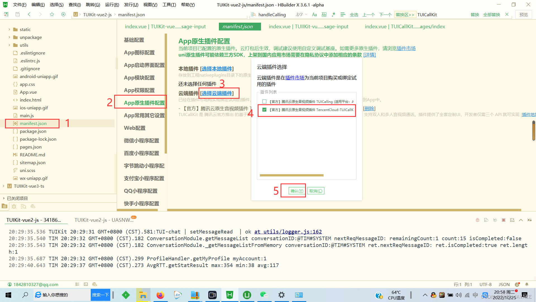Click the save file toolbar icon
This screenshot has height=302, width=536.
[18, 14]
